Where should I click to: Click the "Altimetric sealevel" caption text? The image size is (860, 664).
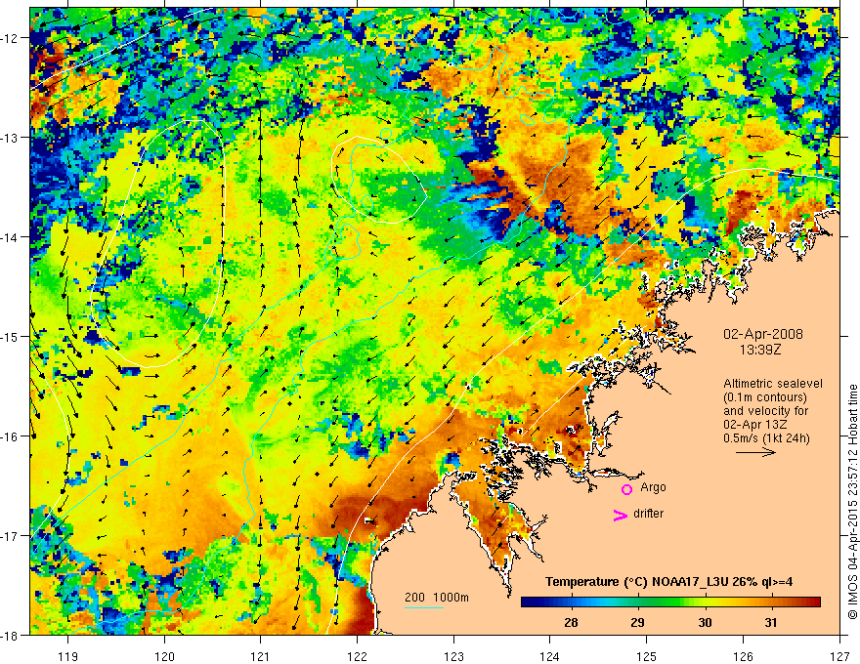(x=773, y=384)
